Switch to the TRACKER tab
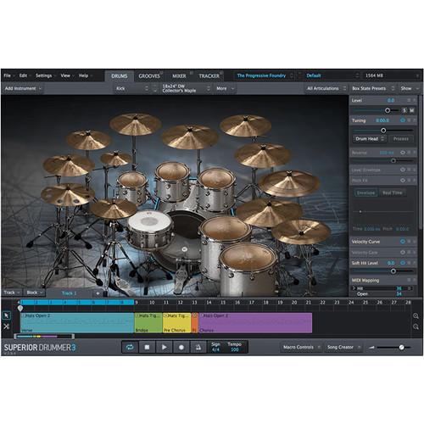Image resolution: width=424 pixels, height=424 pixels. (209, 76)
